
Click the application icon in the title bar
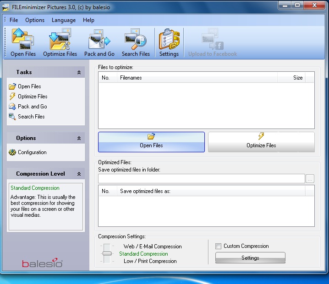coord(5,7)
